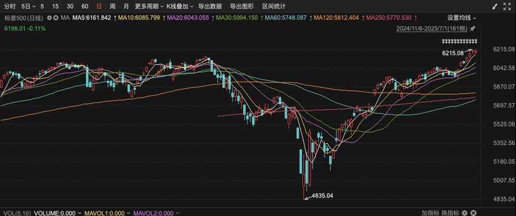Switch to 分时 intraday view
Image resolution: width=516 pixels, height=216 pixels.
(x=10, y=6)
